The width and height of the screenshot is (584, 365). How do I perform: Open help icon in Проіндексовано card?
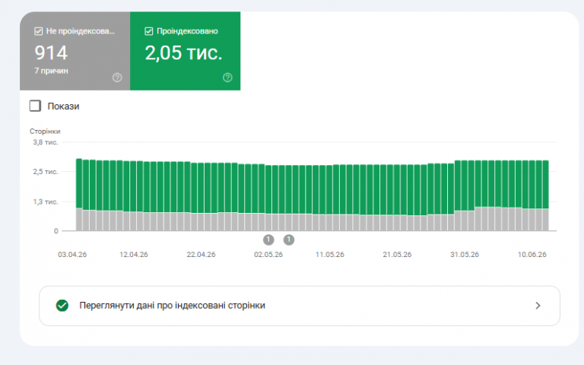227,78
